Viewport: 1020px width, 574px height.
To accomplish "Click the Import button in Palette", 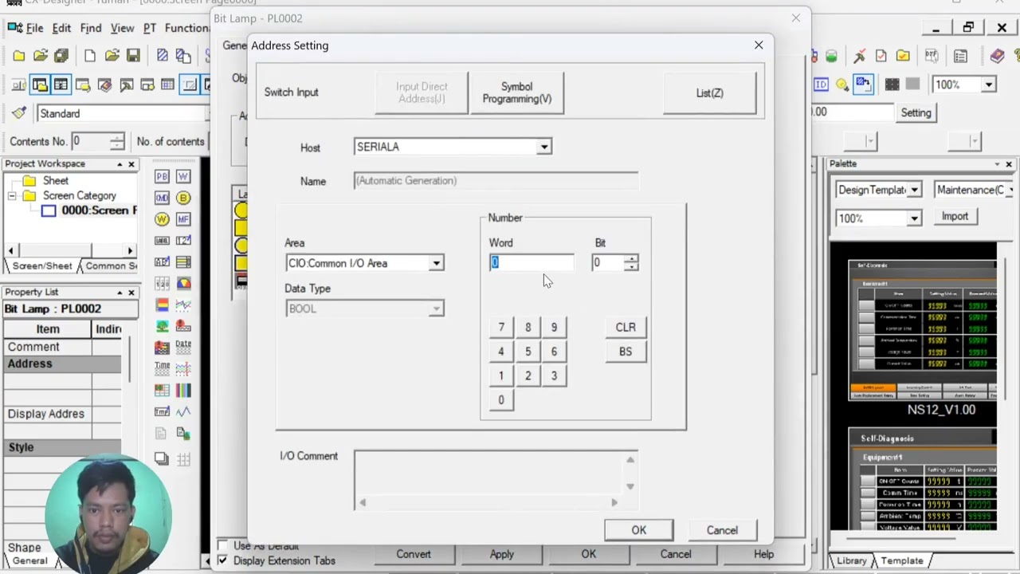I will click(955, 216).
